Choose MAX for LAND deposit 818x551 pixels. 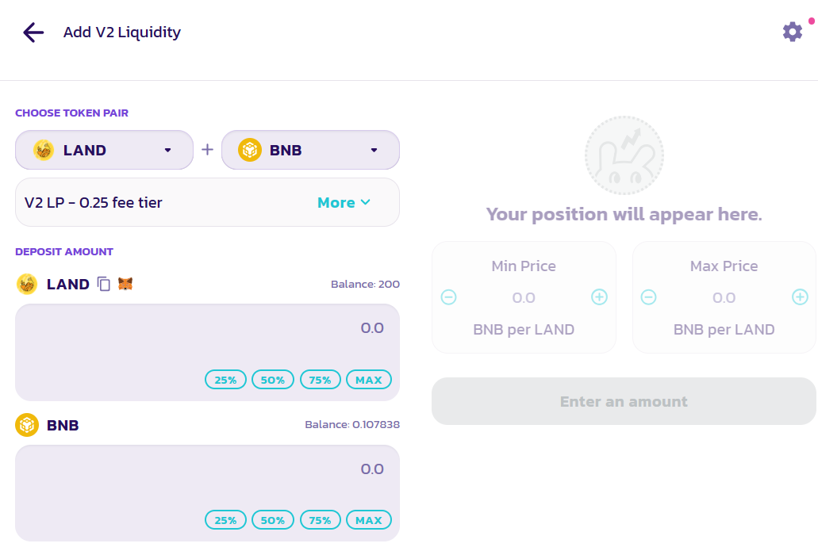pyautogui.click(x=369, y=380)
